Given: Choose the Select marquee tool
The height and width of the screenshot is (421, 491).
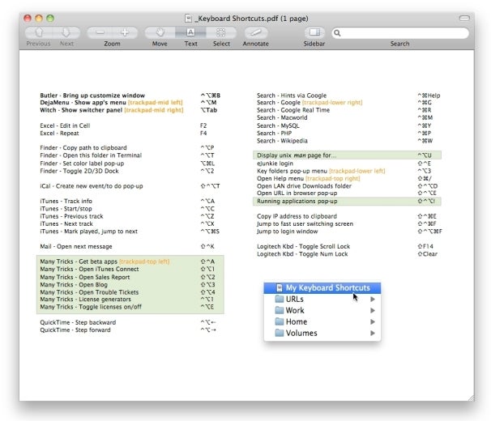Looking at the screenshot, I should coord(220,32).
